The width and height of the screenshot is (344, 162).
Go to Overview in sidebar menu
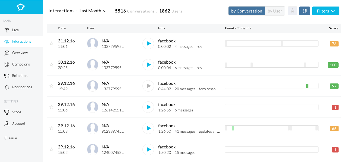coord(20,53)
